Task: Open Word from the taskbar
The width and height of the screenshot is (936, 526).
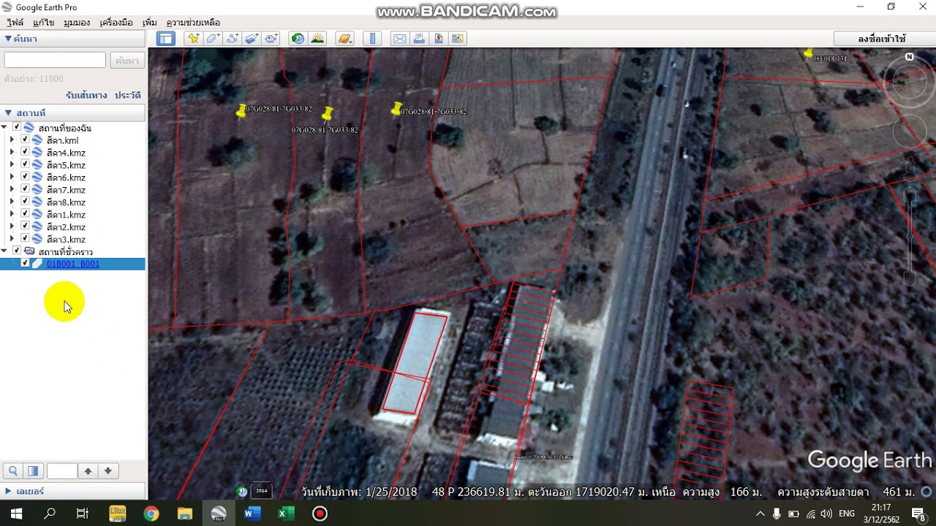Action: tap(252, 514)
